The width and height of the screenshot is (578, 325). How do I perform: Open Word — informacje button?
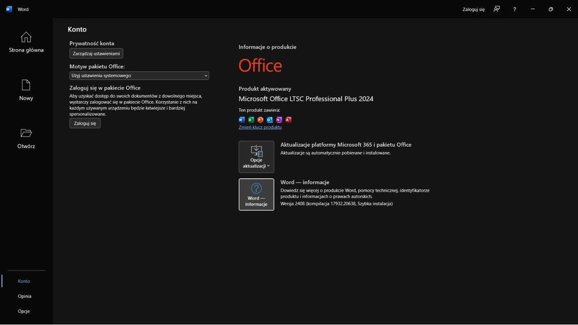click(x=256, y=195)
